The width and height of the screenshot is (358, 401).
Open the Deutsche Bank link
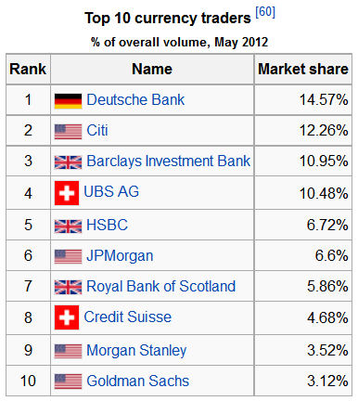135,99
